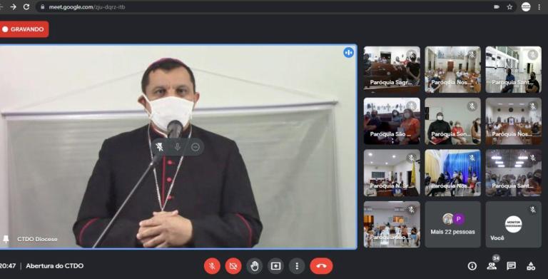The height and width of the screenshot is (279, 548).
Task: Open the chat panel icon
Action: tap(512, 265)
